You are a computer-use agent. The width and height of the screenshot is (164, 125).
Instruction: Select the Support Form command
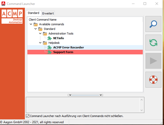tap(63, 52)
